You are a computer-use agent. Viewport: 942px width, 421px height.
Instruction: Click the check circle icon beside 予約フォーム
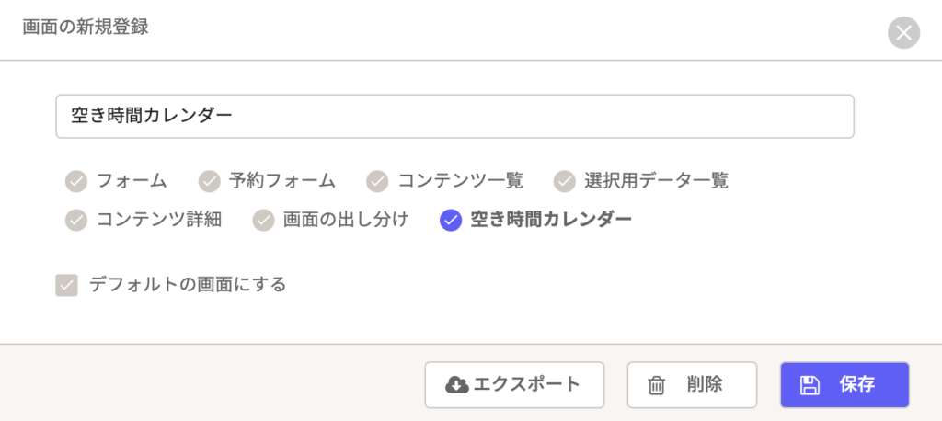(x=210, y=181)
